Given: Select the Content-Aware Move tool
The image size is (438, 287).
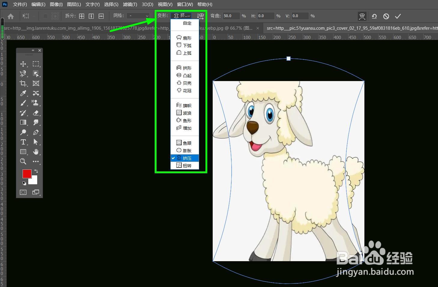Looking at the screenshot, I should point(36,93).
